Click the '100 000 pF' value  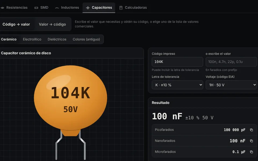234,130
